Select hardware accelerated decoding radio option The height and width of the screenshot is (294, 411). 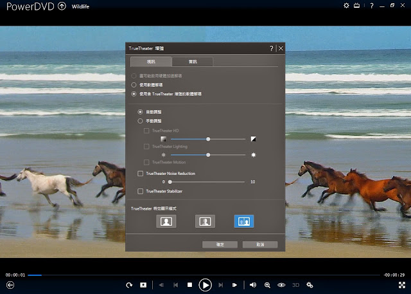coord(134,76)
